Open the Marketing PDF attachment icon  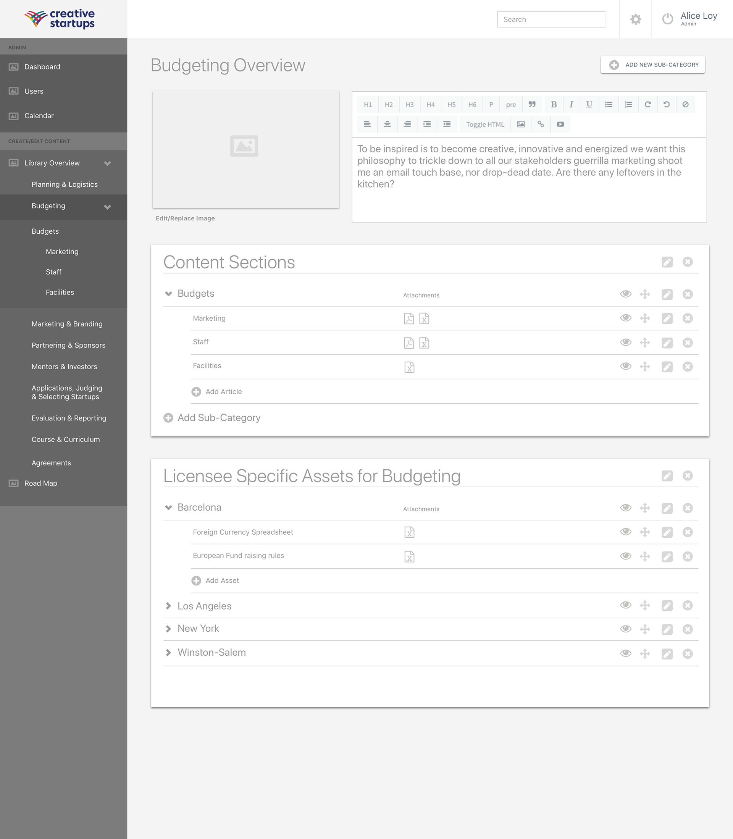tap(408, 318)
